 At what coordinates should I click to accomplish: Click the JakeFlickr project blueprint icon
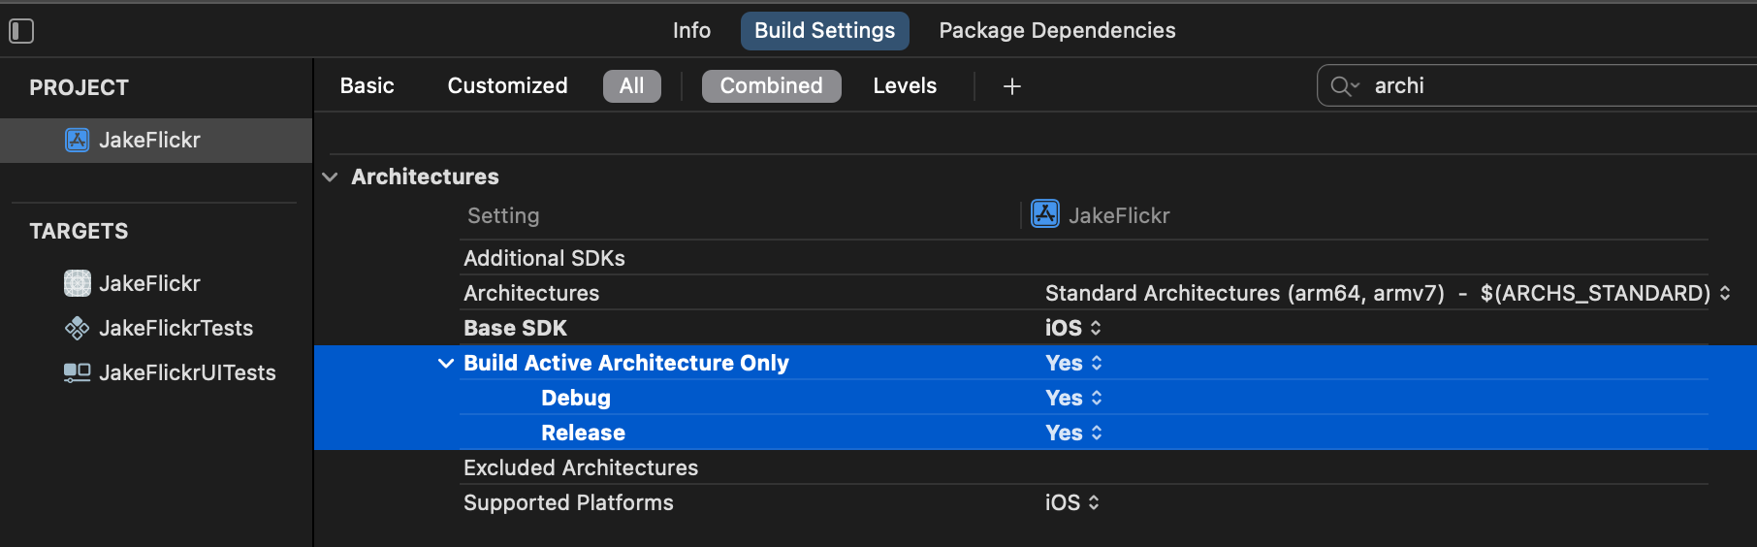[77, 140]
